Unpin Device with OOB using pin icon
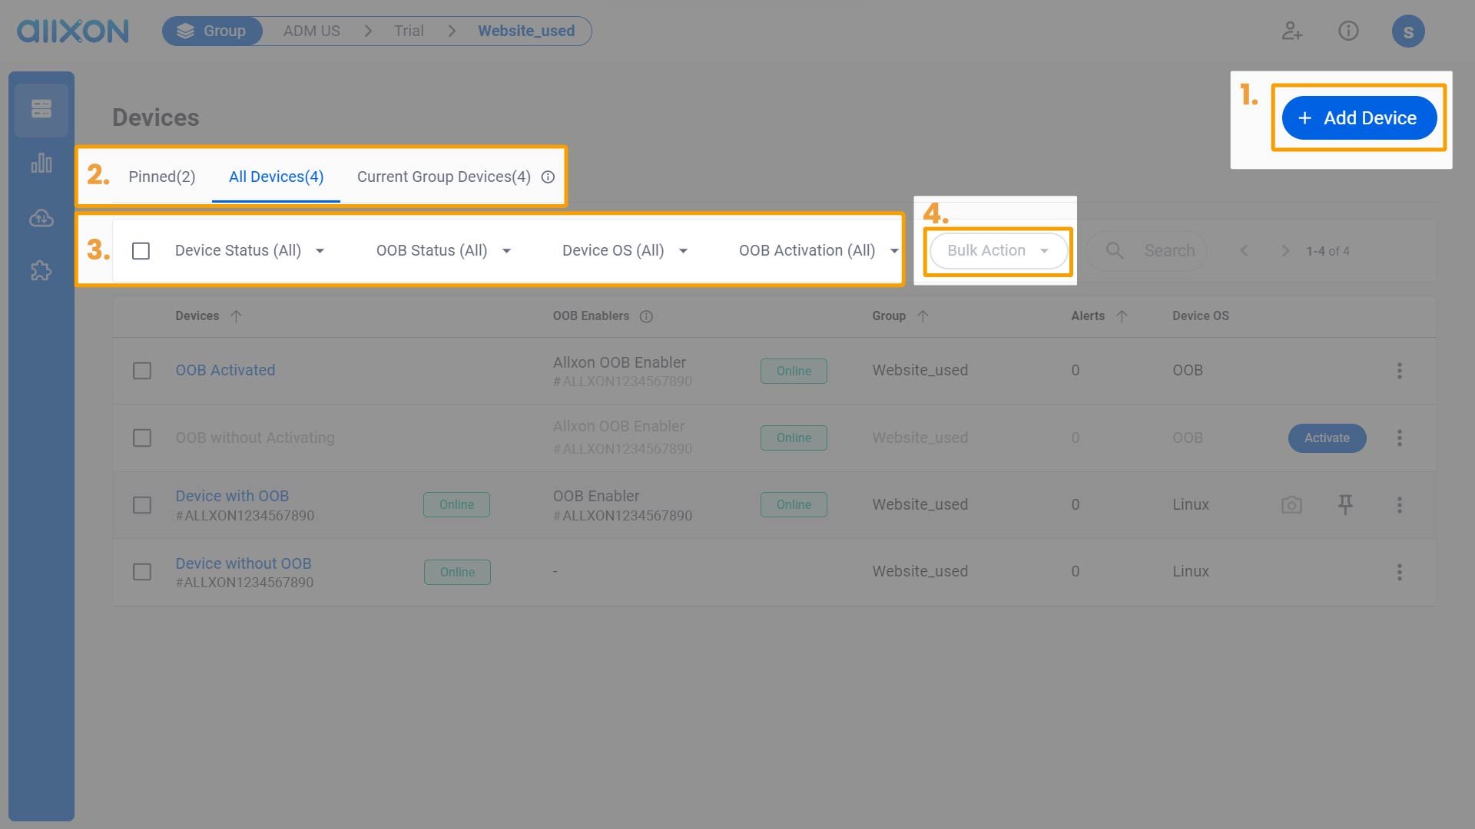Image resolution: width=1475 pixels, height=829 pixels. pyautogui.click(x=1345, y=504)
